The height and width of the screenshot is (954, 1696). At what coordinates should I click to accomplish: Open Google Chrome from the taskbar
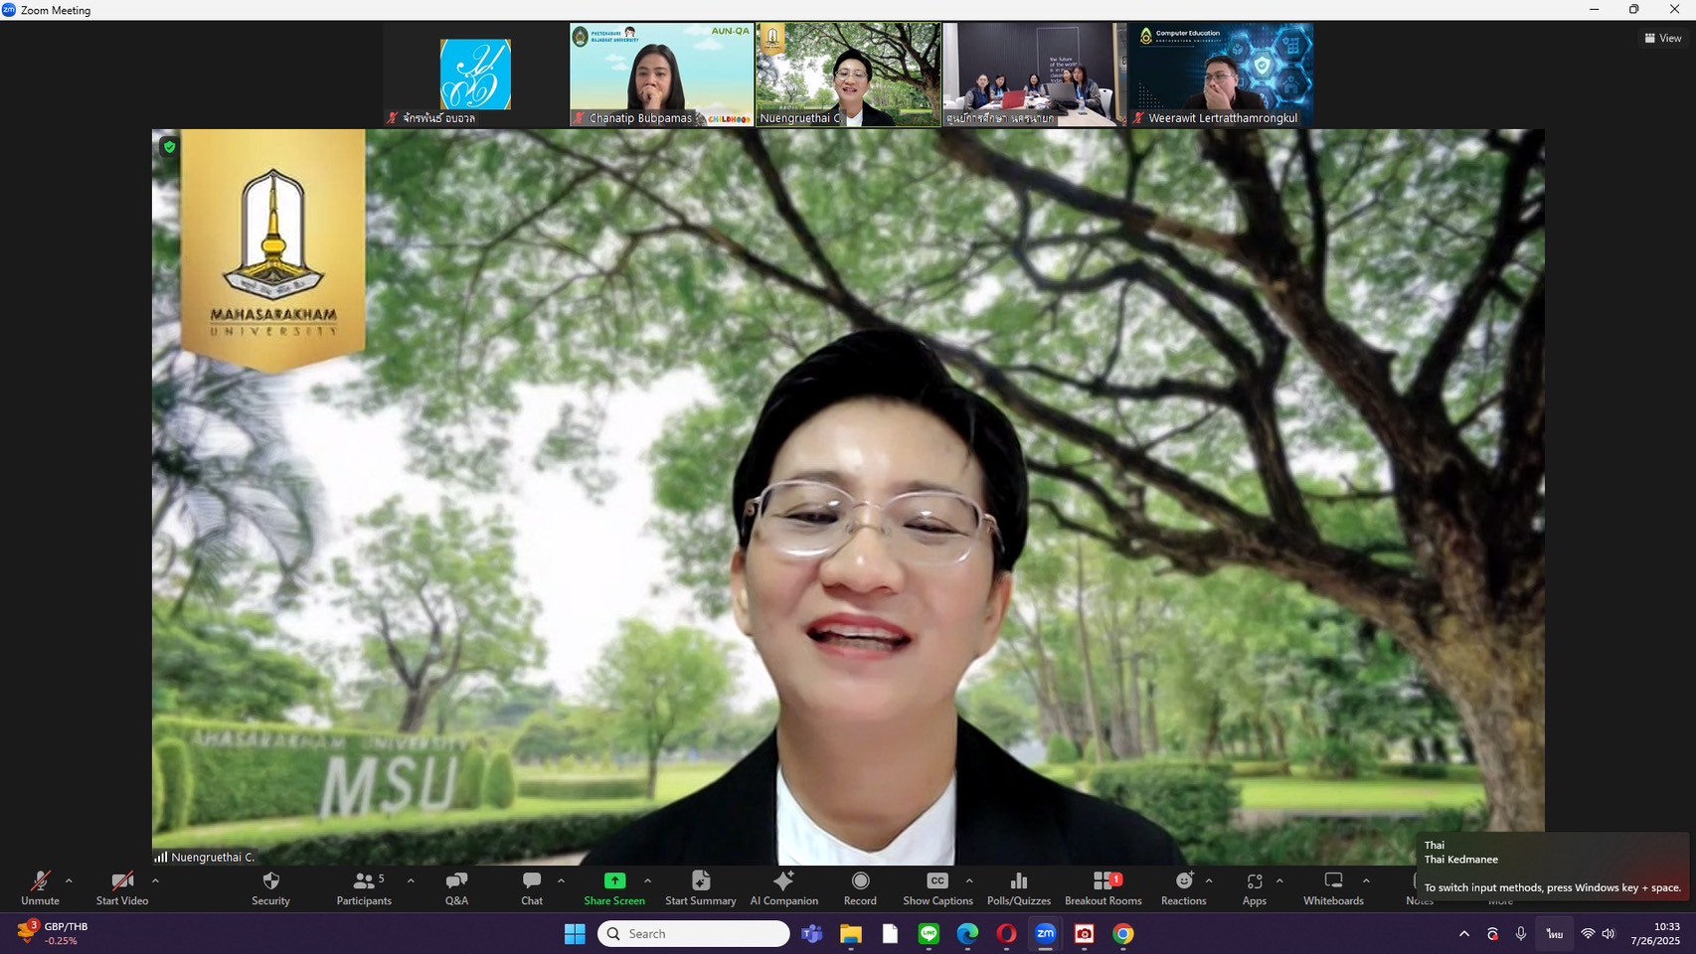pyautogui.click(x=1123, y=934)
